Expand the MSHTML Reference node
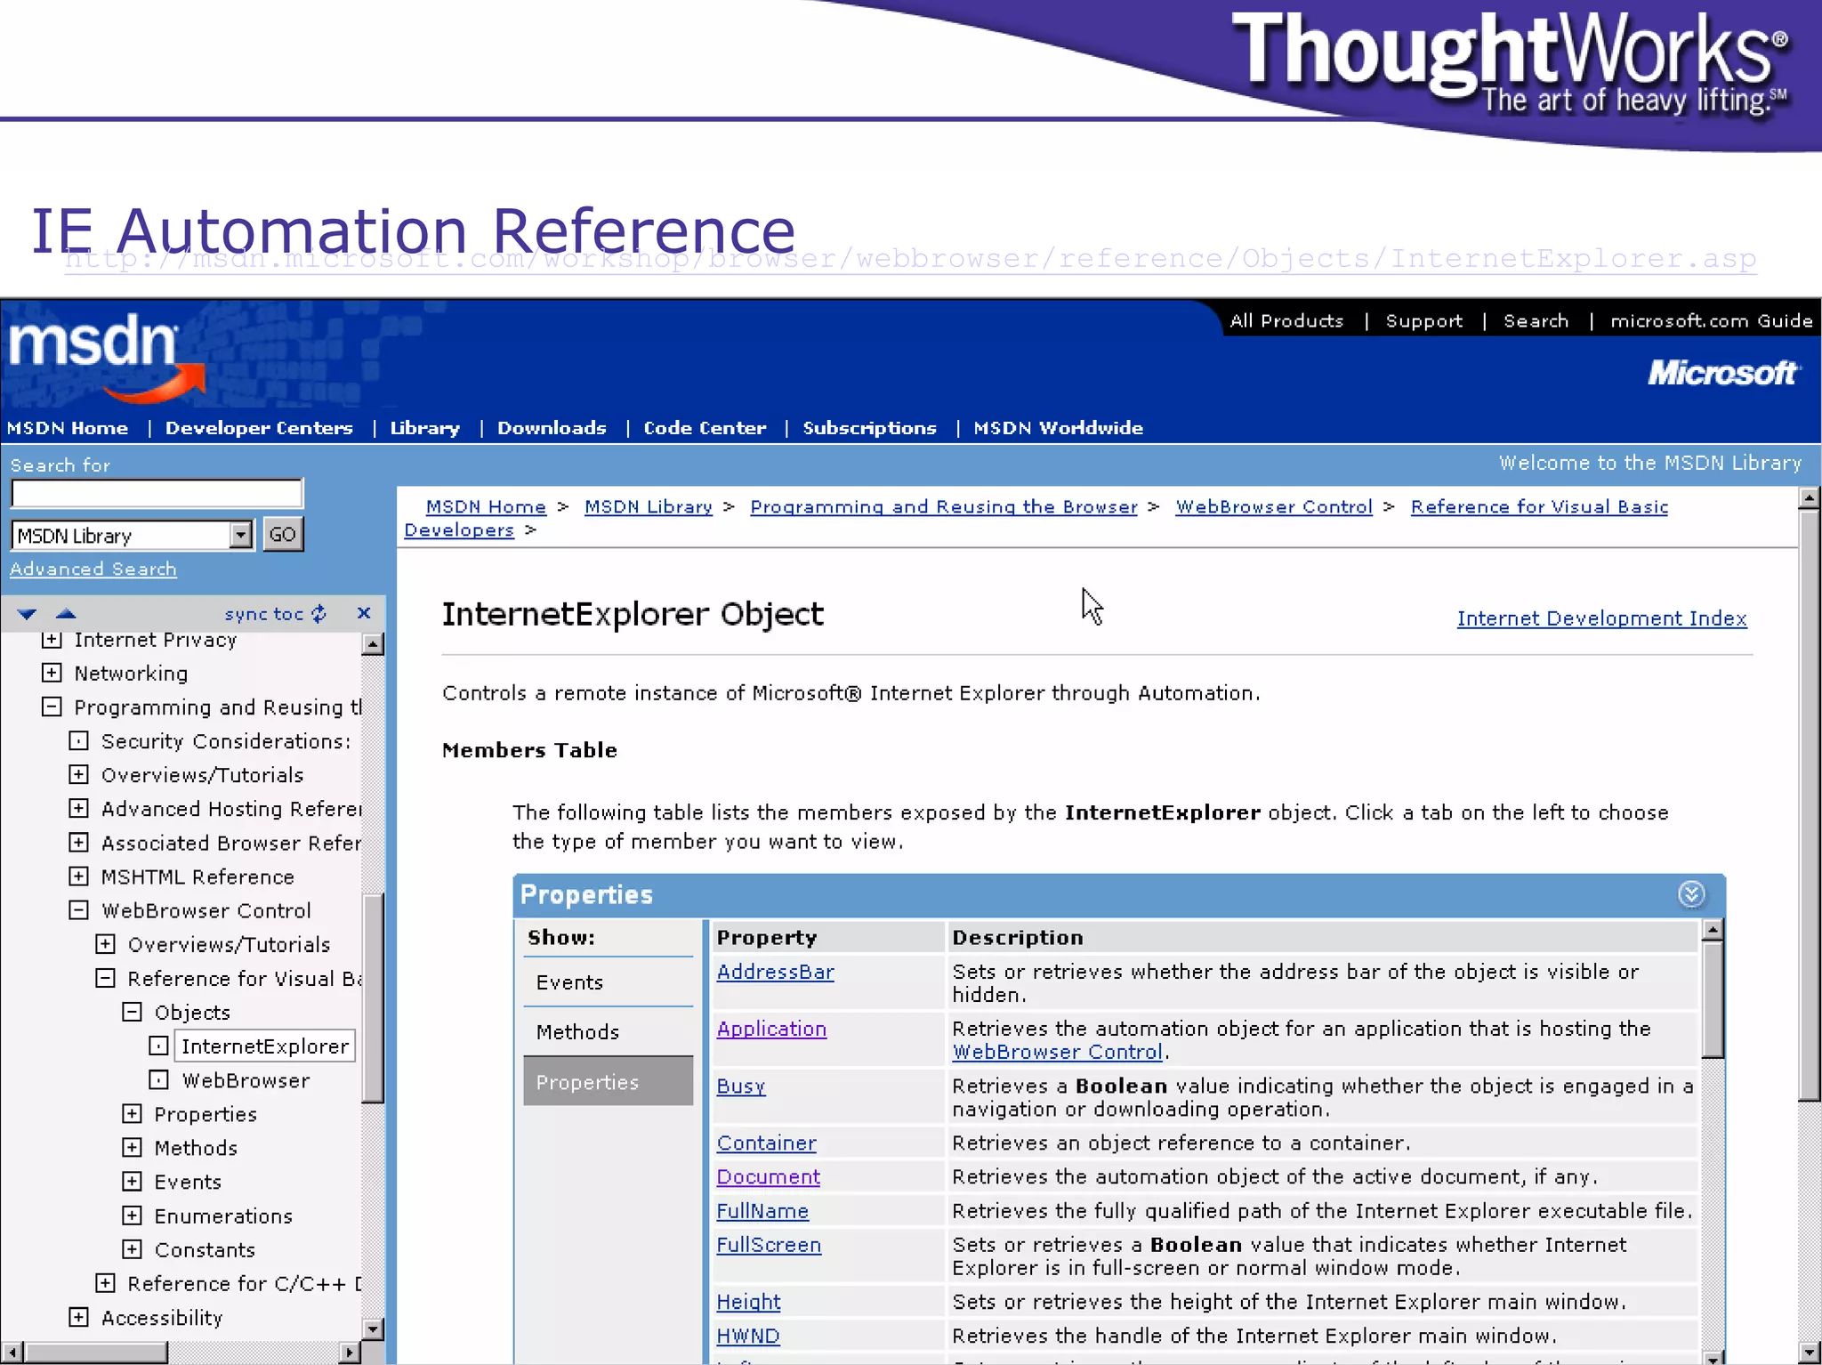Image resolution: width=1822 pixels, height=1365 pixels. click(78, 876)
